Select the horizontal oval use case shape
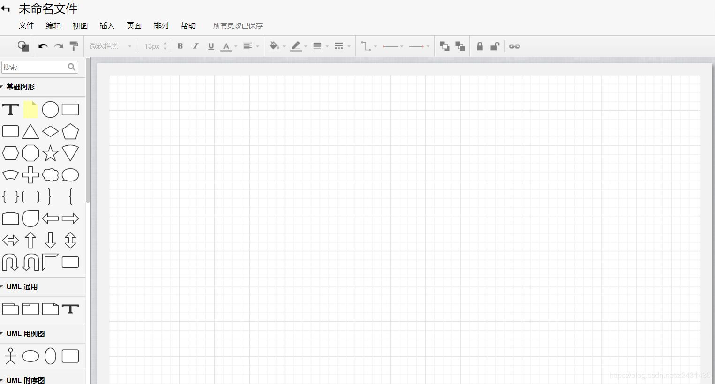The image size is (715, 384). click(30, 356)
